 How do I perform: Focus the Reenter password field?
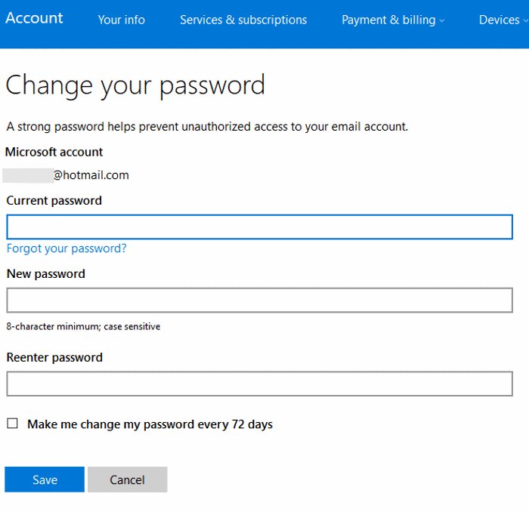pos(259,384)
